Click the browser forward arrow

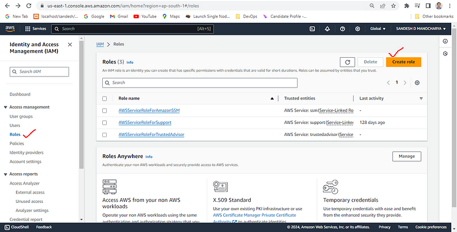click(18, 6)
